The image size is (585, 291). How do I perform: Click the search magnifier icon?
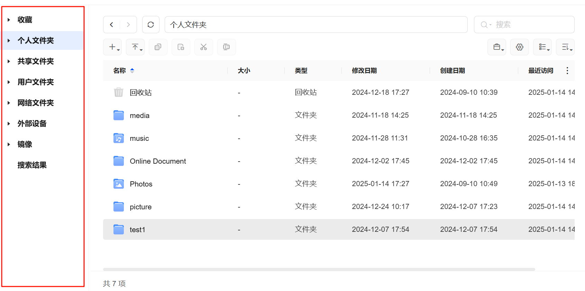click(x=484, y=25)
